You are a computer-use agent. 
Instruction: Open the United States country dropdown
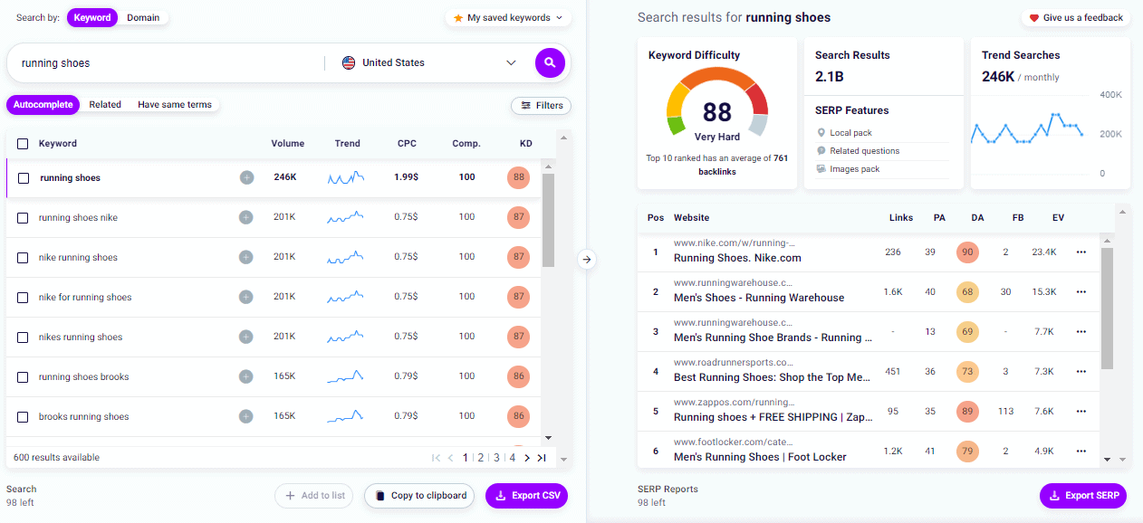pyautogui.click(x=426, y=62)
